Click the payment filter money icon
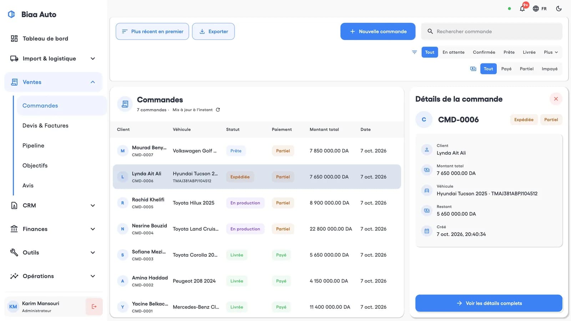Screen dimensions: 571x321 coord(473,69)
